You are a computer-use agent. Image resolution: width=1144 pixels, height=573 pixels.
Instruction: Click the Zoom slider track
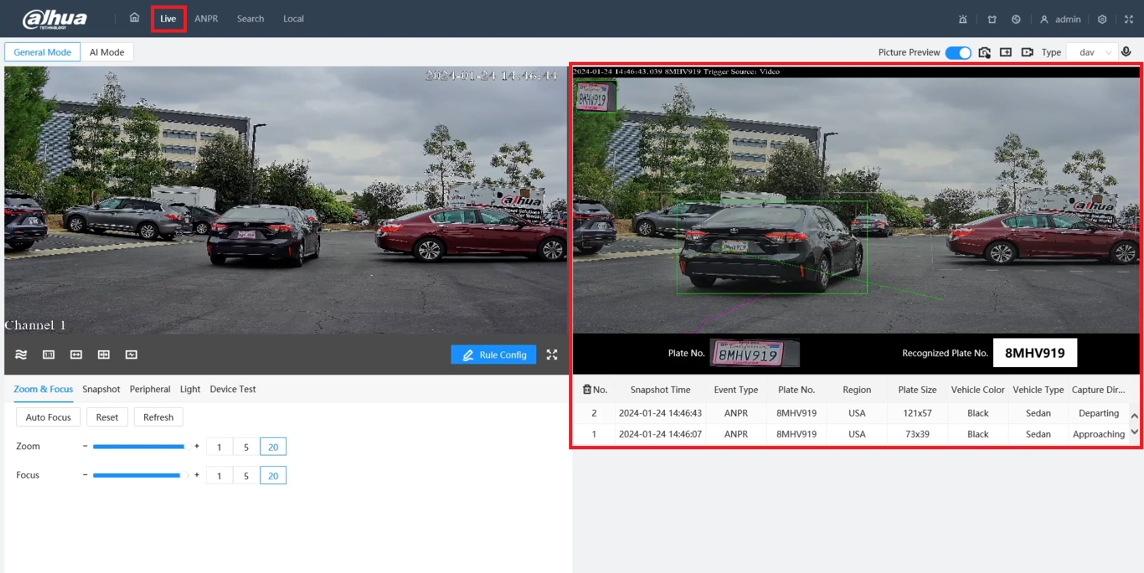click(140, 447)
